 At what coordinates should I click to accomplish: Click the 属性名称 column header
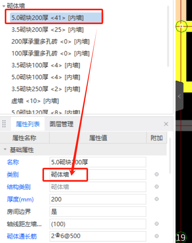[x=25, y=138]
